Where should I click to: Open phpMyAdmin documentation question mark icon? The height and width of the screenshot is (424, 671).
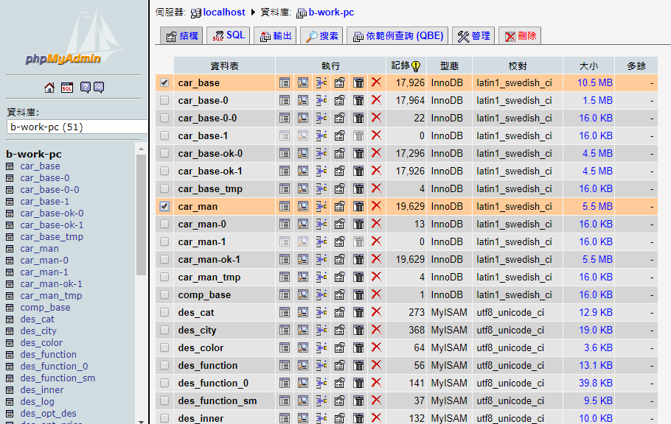(x=85, y=88)
